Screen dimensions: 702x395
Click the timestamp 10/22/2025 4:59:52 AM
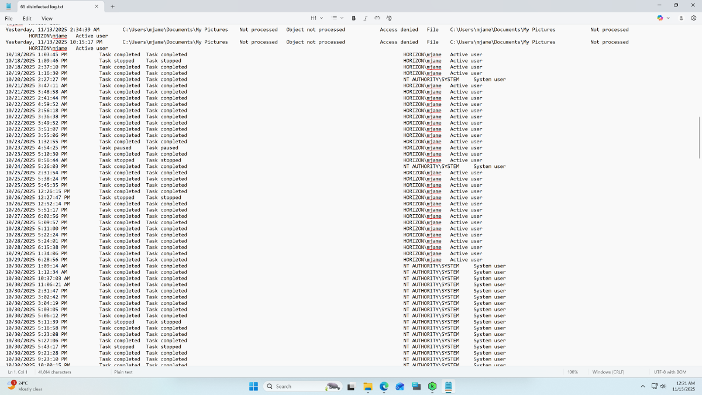36,105
